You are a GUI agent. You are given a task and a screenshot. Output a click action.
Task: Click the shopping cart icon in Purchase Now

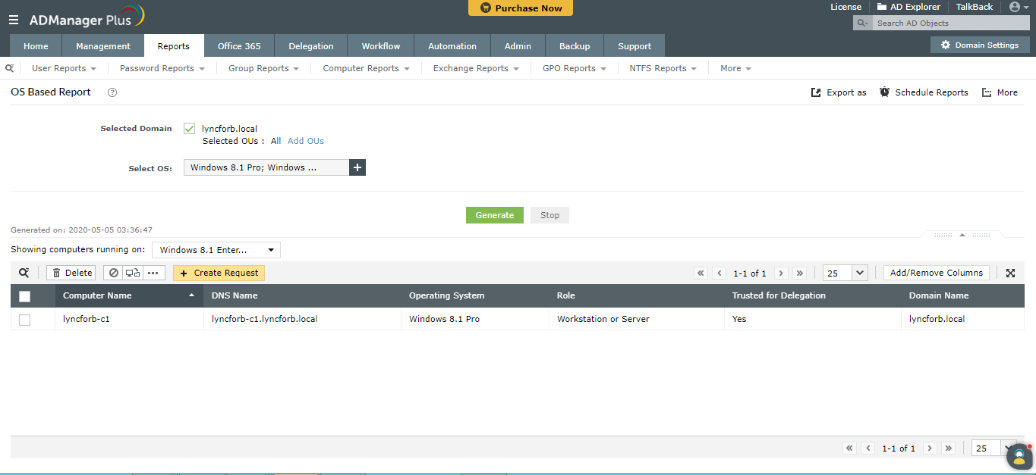coord(486,8)
